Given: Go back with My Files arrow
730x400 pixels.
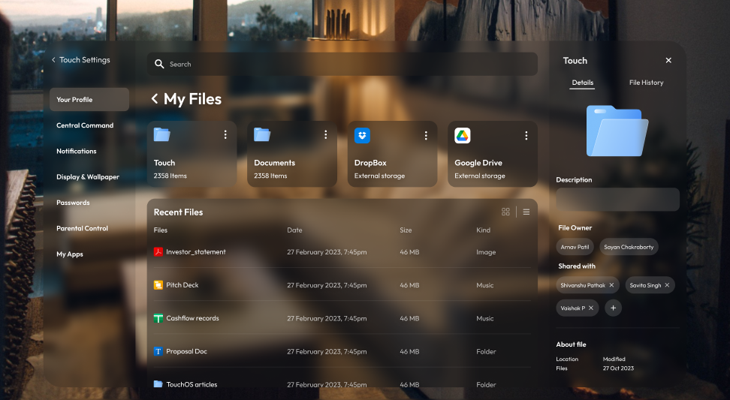Looking at the screenshot, I should coord(155,99).
